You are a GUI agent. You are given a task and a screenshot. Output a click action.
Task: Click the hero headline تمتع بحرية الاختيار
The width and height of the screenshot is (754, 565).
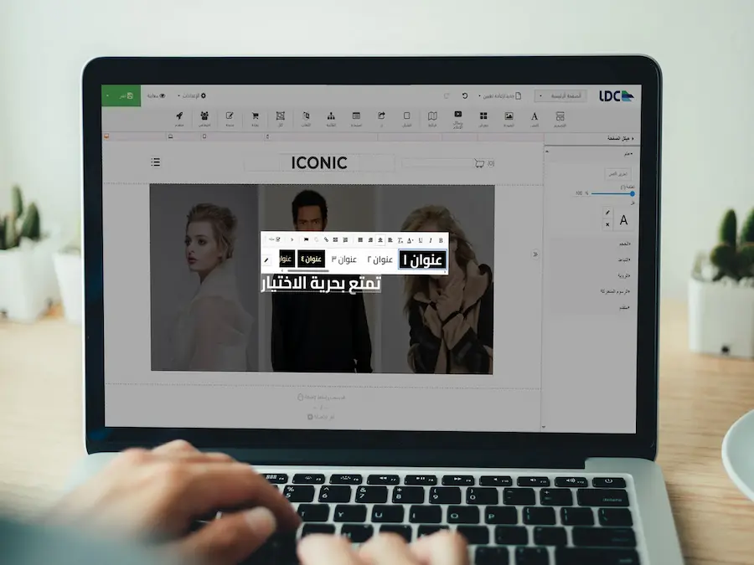click(321, 284)
